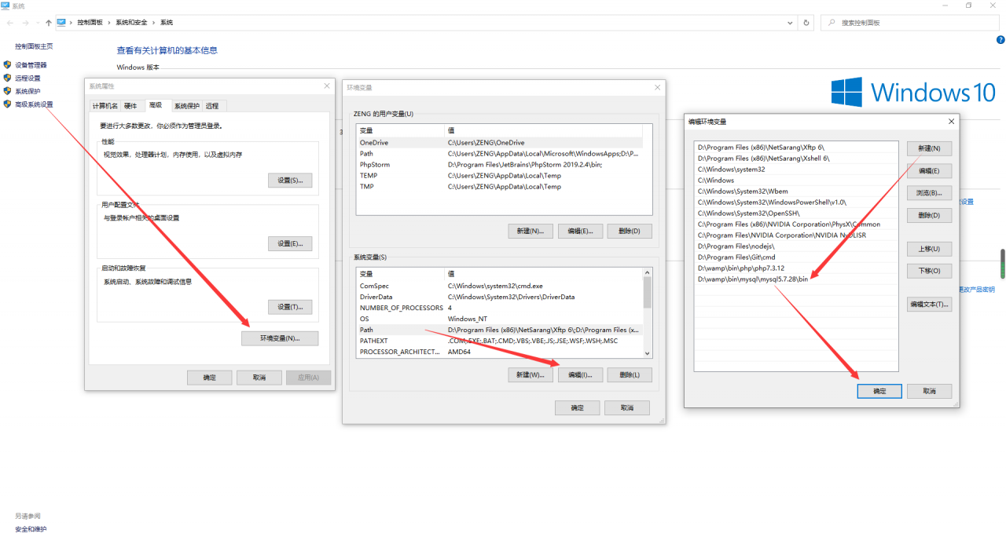Viewport: 1006px width, 544px height.
Task: Click the 搜索控制面板 search field
Action: click(x=912, y=23)
